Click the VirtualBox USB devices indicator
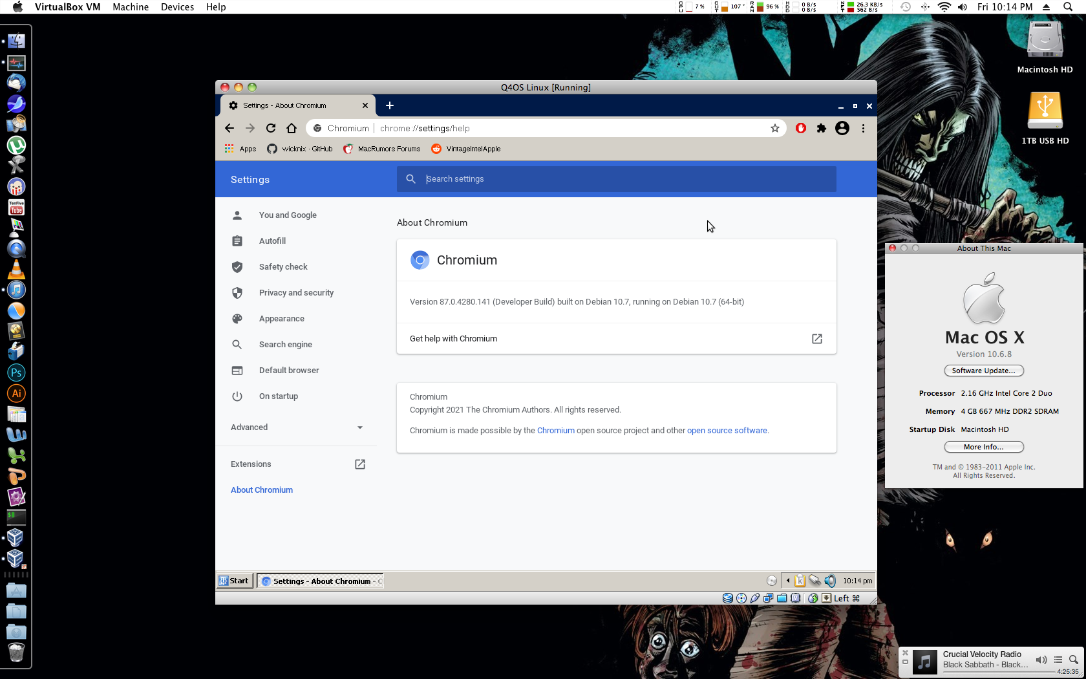Screen dimensions: 1086x679 coord(755,598)
